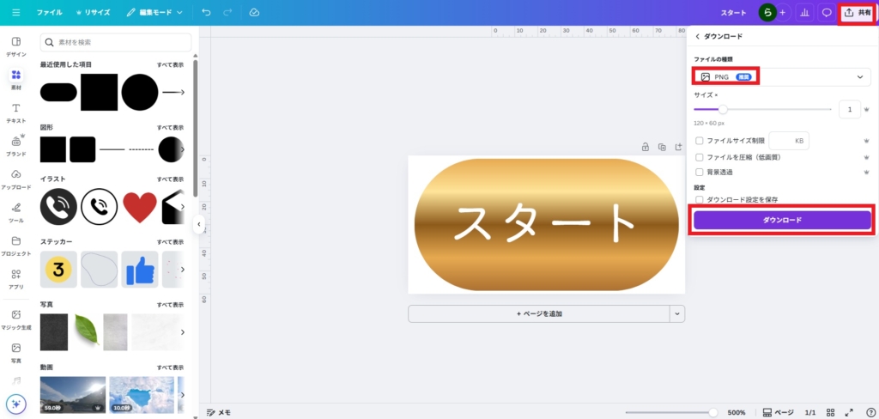Expand the 編集モード dropdown
The image size is (879, 419).
155,13
